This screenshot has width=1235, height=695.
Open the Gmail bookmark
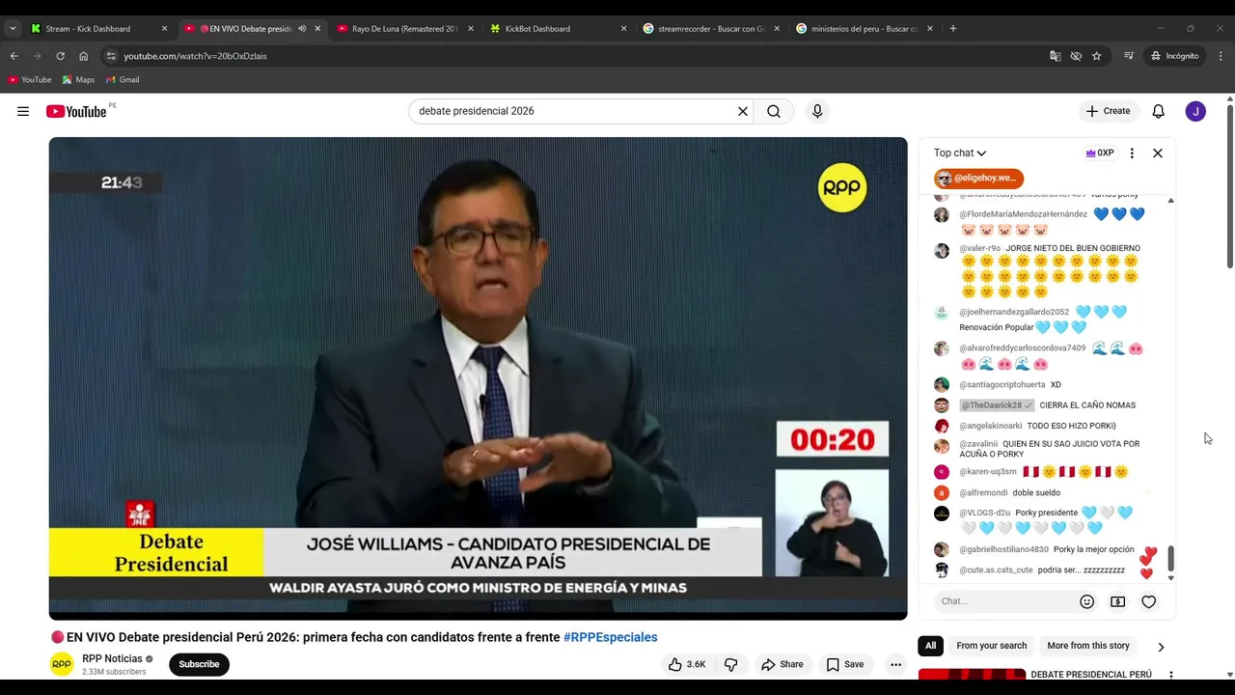pos(123,80)
